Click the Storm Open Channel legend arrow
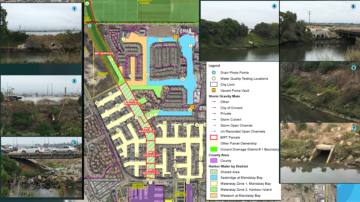This screenshot has height=202, width=360. pos(214,125)
